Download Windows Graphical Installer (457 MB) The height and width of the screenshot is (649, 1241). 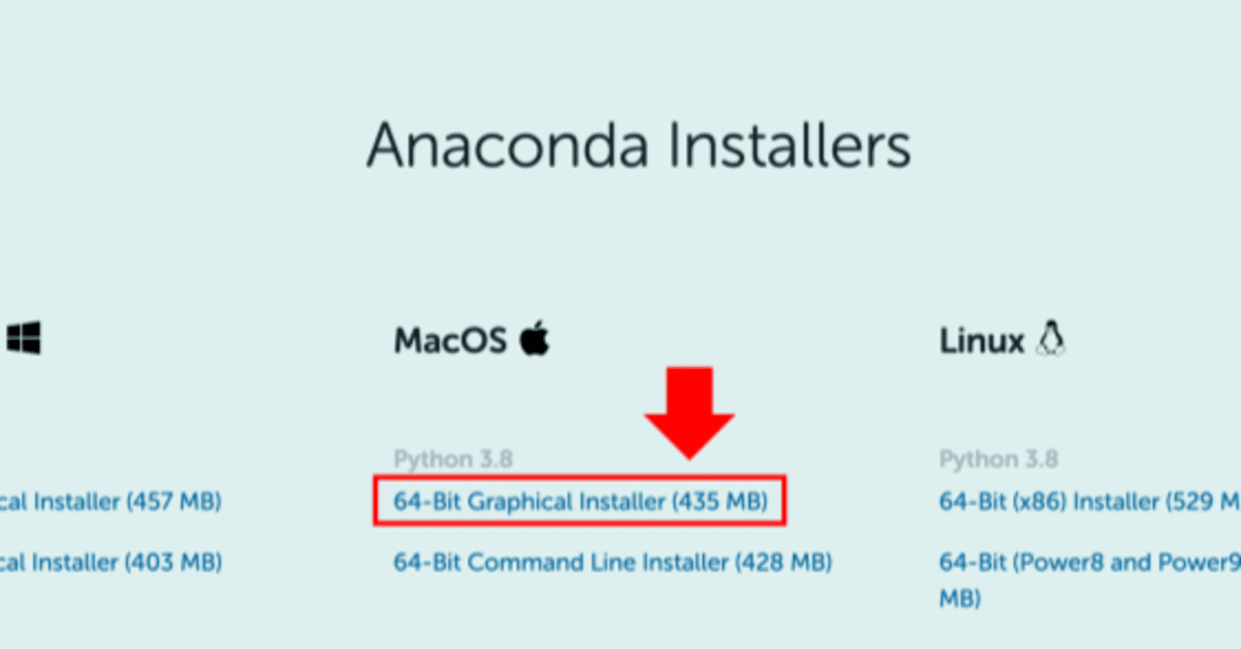click(111, 502)
